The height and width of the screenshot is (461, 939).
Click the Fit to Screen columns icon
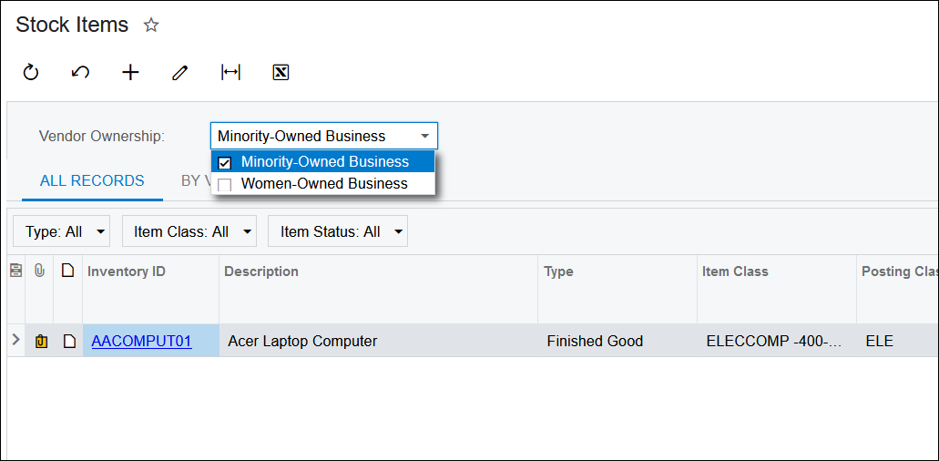[x=230, y=73]
